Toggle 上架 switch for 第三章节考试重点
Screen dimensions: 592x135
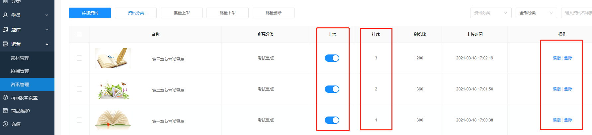click(x=332, y=58)
